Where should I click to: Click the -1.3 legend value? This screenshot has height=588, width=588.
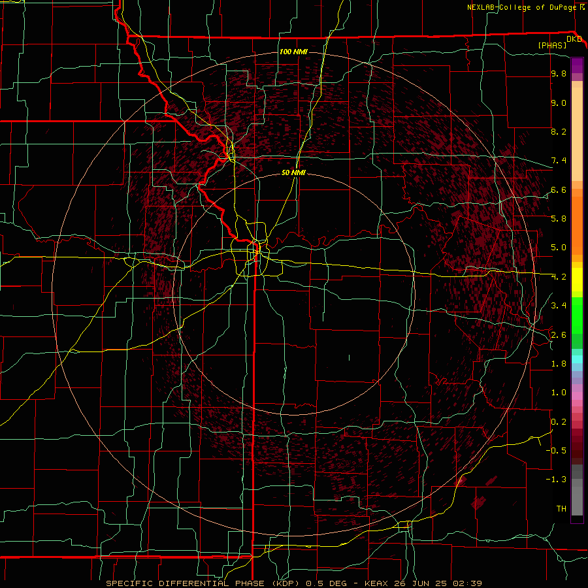[556, 480]
